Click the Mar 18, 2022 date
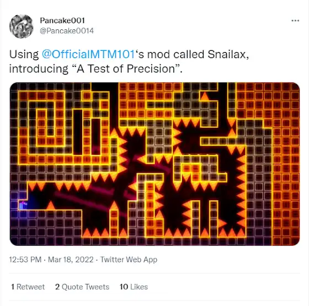The width and height of the screenshot is (309, 306). (x=71, y=260)
